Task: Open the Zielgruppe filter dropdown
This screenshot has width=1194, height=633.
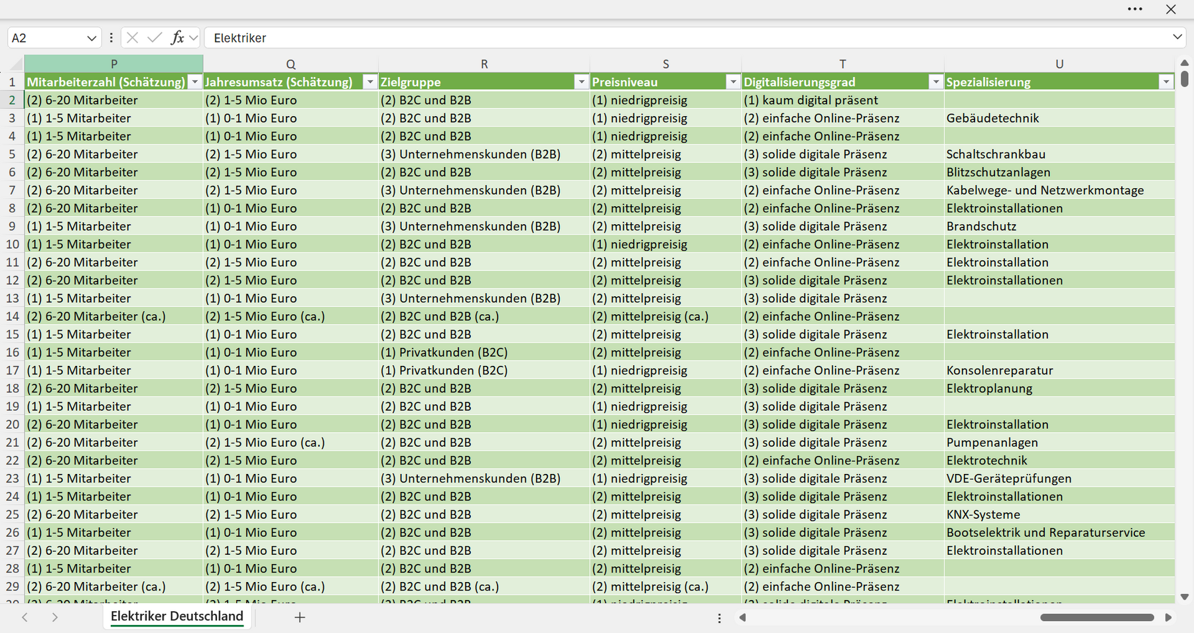Action: point(581,82)
